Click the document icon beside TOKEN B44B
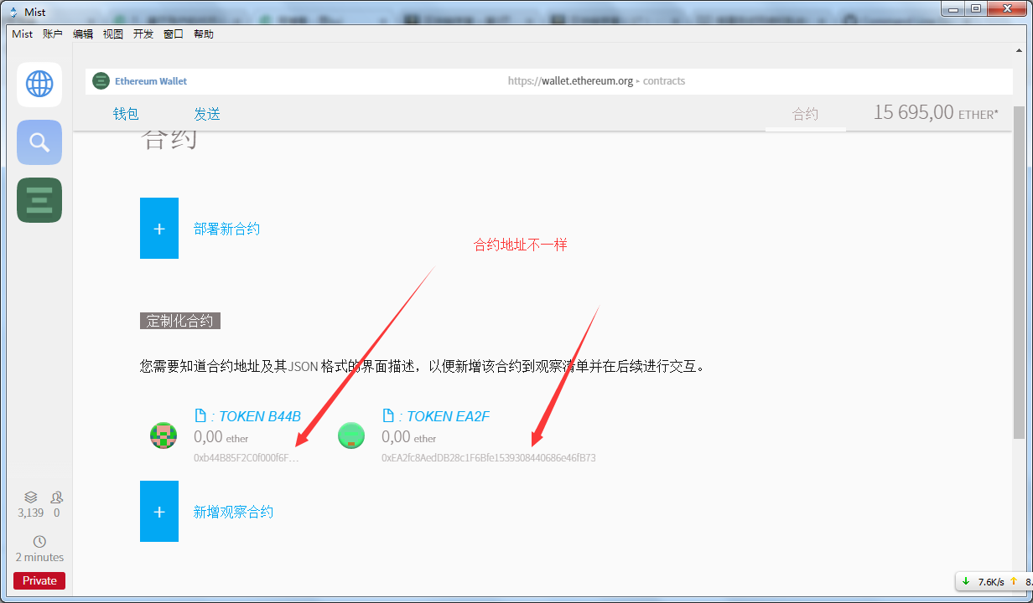This screenshot has height=603, width=1033. click(200, 415)
